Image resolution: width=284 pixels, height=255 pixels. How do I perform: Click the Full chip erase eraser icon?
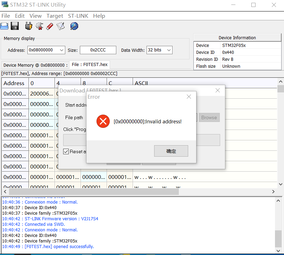point(50,26)
